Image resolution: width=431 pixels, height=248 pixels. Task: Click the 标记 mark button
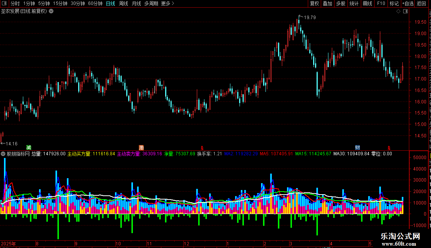[x=394, y=3]
